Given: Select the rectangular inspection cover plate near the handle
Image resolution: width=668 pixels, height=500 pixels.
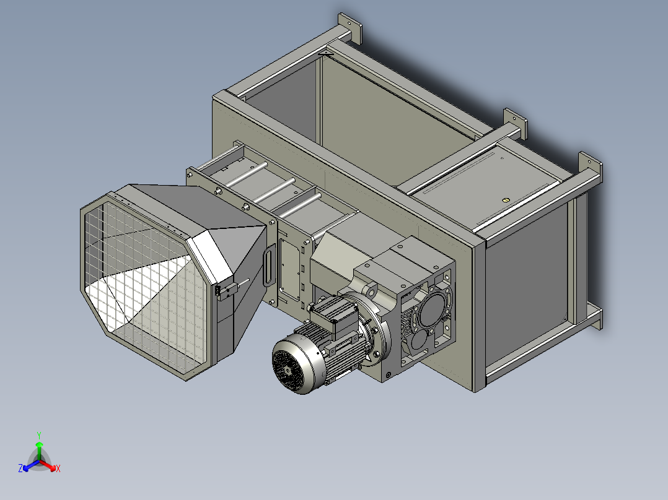Looking at the screenshot, I should point(290,270).
